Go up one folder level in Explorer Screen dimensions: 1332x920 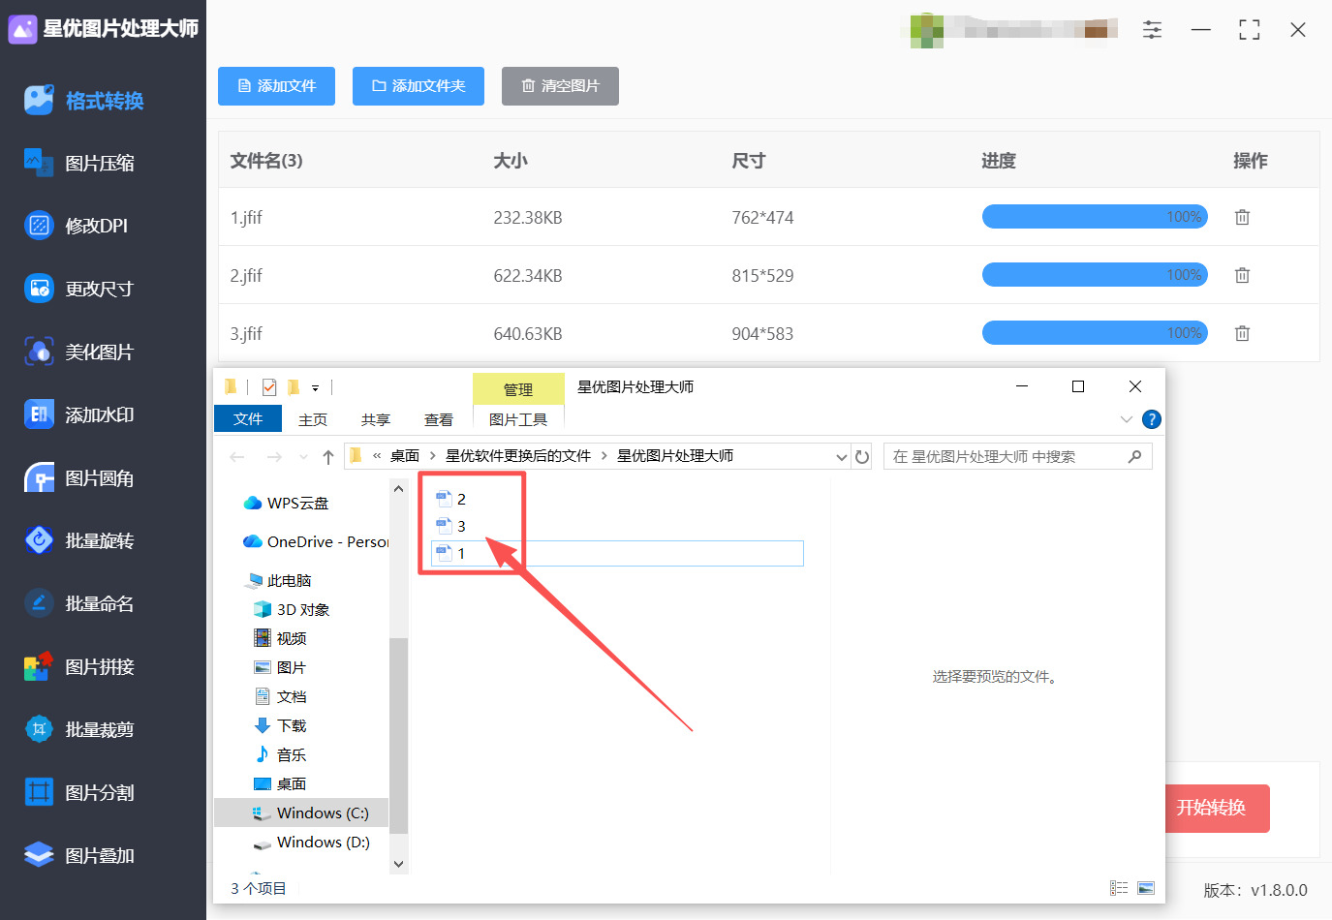coord(328,457)
